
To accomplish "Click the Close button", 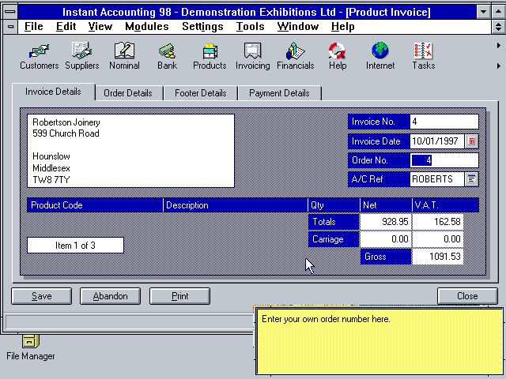I will click(x=467, y=296).
